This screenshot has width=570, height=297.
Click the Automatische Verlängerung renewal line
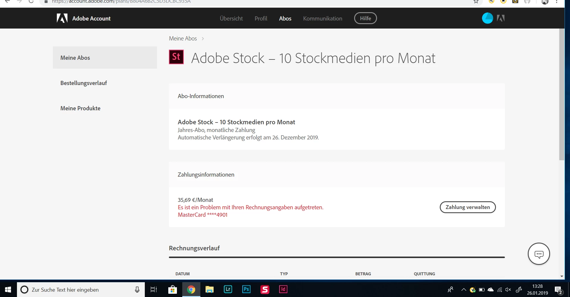(248, 137)
